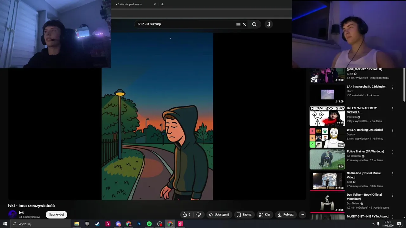This screenshot has width=406, height=228.
Task: Open options menu for Police Trainer video
Action: pos(393,152)
